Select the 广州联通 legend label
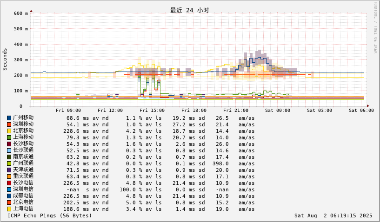 23,163
